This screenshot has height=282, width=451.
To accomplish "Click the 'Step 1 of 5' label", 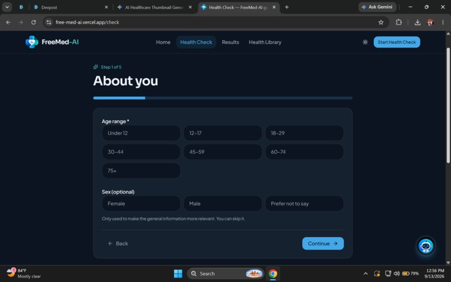I will point(111,67).
